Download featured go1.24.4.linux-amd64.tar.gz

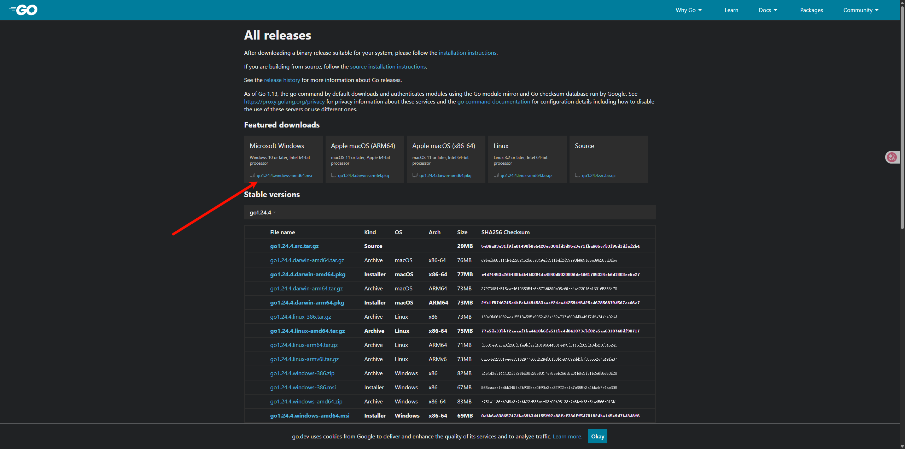(526, 176)
